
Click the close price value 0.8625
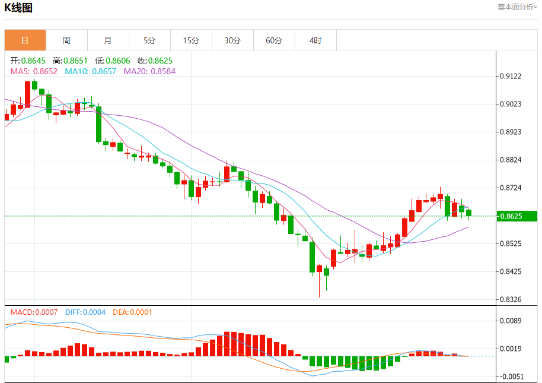coord(160,61)
